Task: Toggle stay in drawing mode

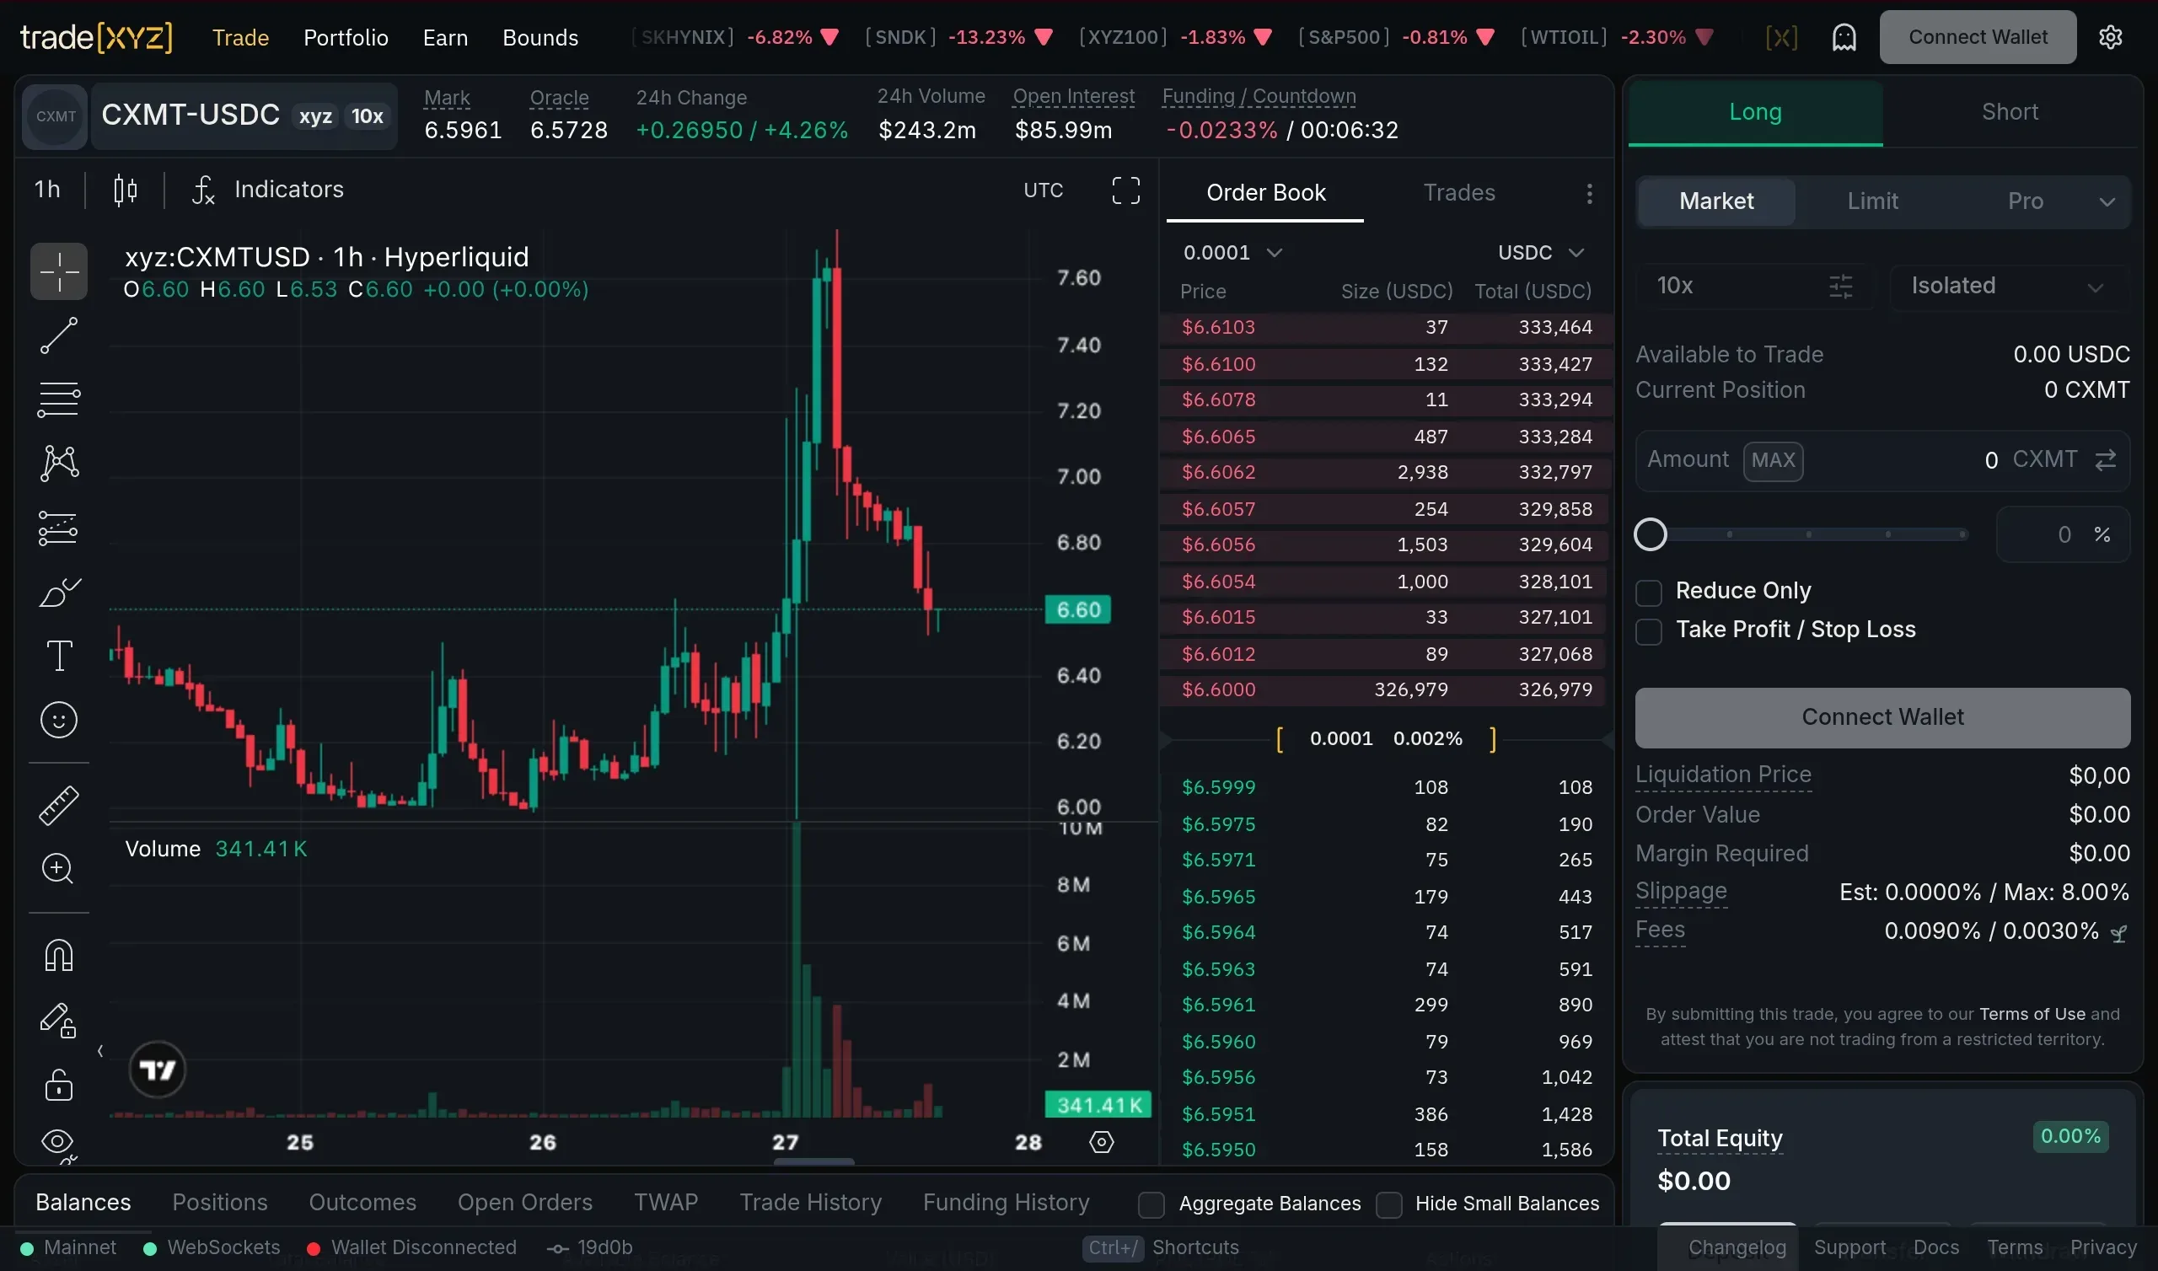Action: (x=58, y=1020)
